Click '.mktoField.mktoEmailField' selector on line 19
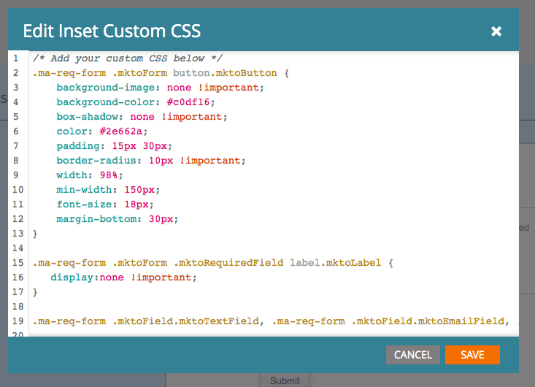535x387 pixels. 430,321
